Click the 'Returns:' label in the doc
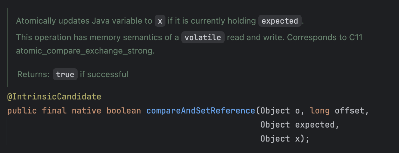Viewport: 399px width, 153px height. [33, 74]
